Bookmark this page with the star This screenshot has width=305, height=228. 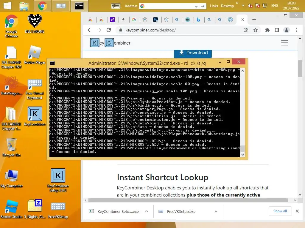pos(255,30)
